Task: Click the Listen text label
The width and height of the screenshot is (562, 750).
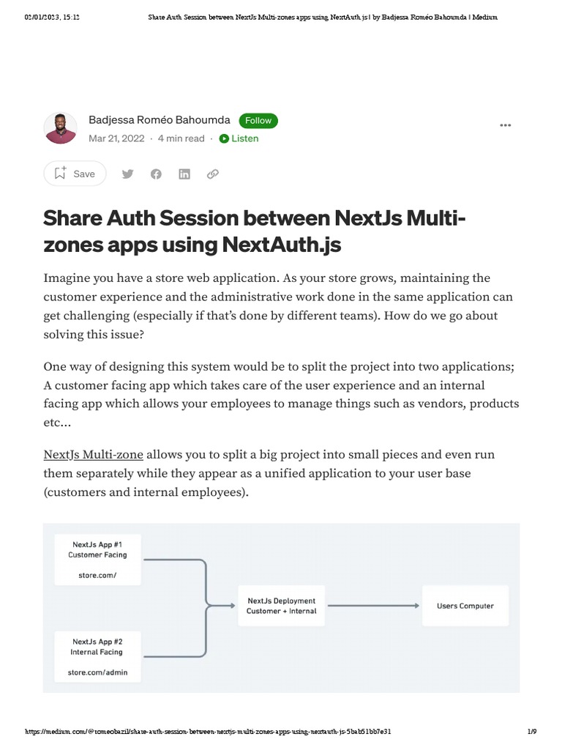Action: pos(245,138)
